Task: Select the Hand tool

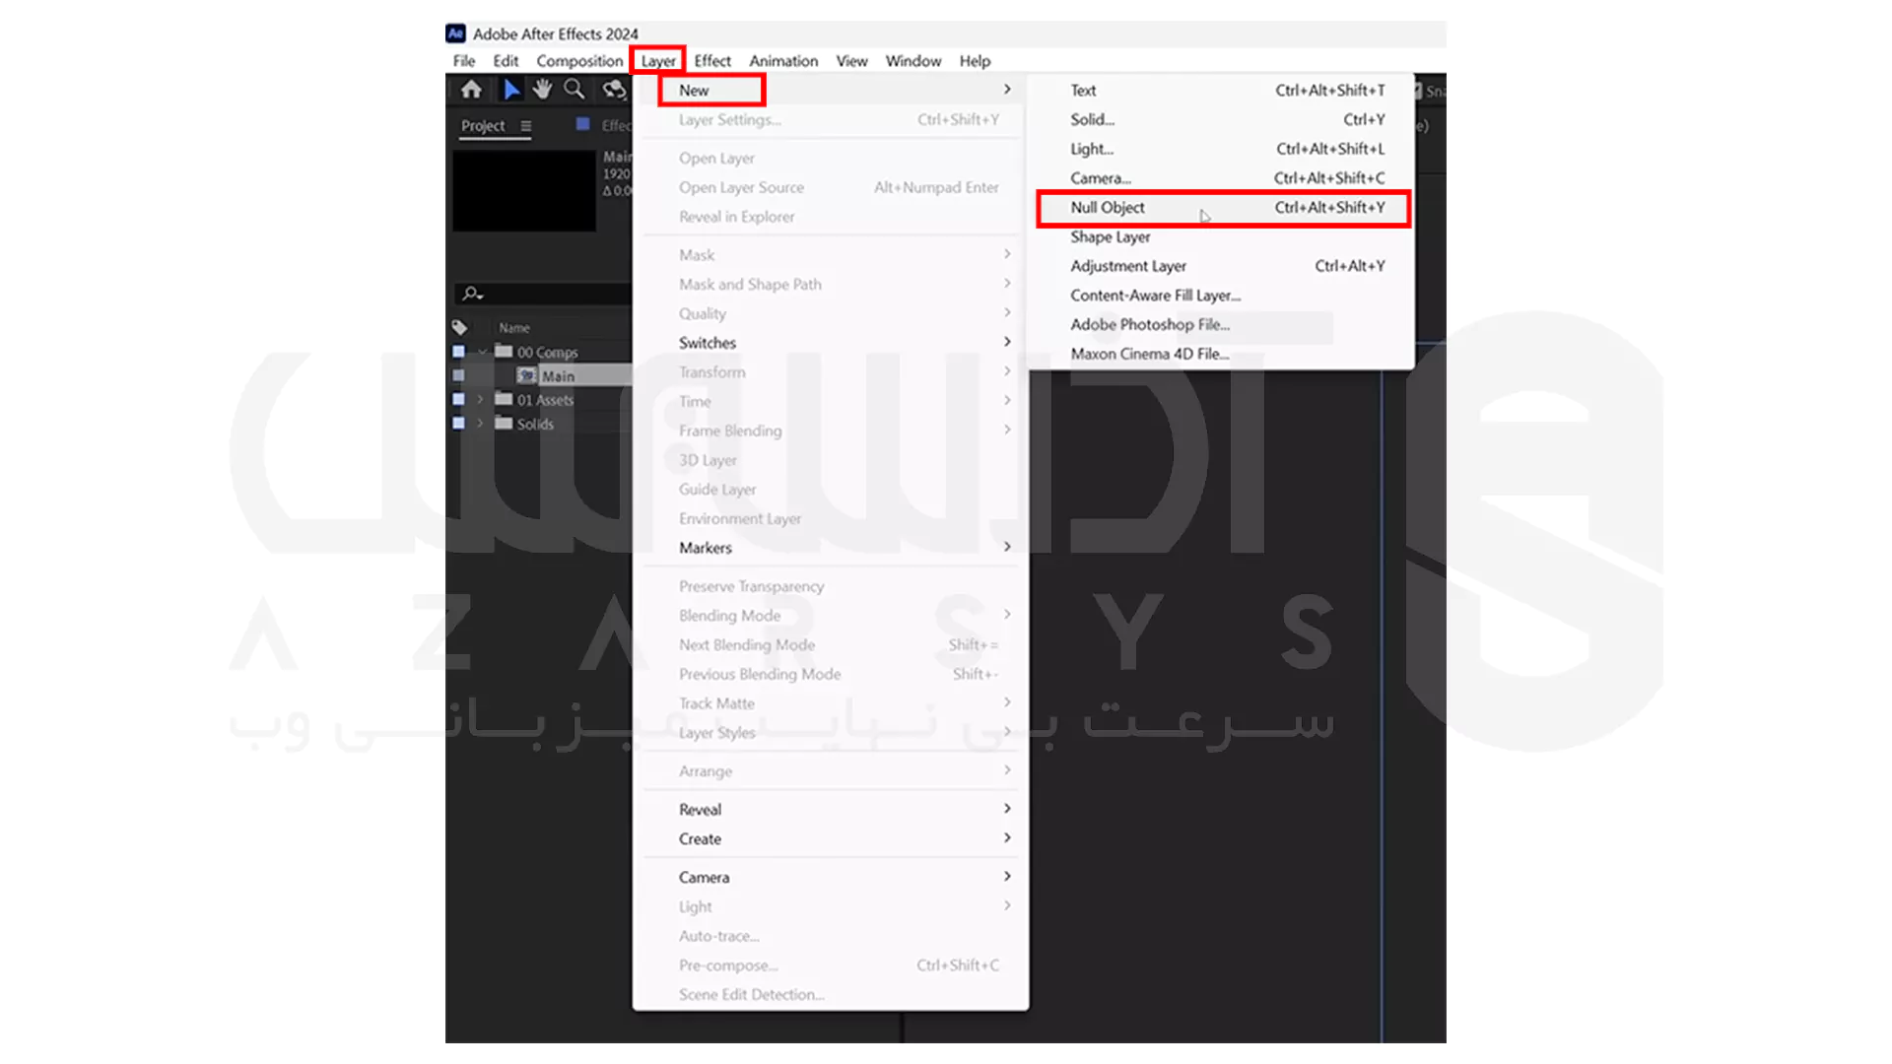Action: point(542,90)
